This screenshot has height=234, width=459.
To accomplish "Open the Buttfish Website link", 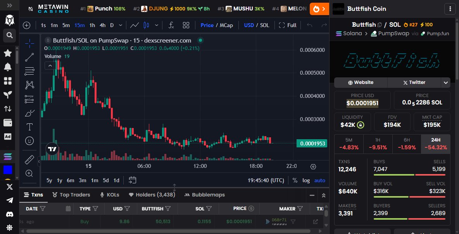I will click(361, 82).
